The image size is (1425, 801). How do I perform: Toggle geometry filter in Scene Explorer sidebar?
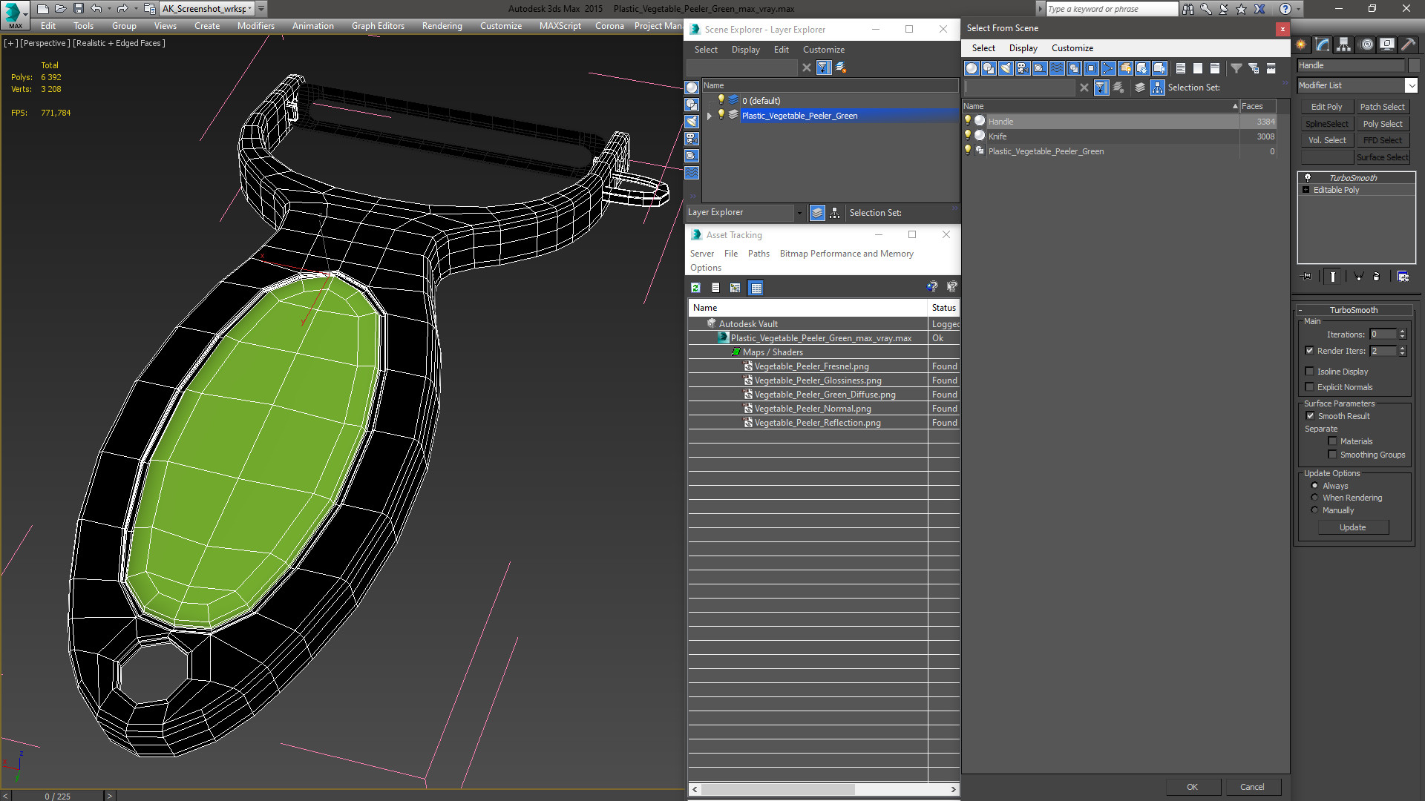click(692, 88)
